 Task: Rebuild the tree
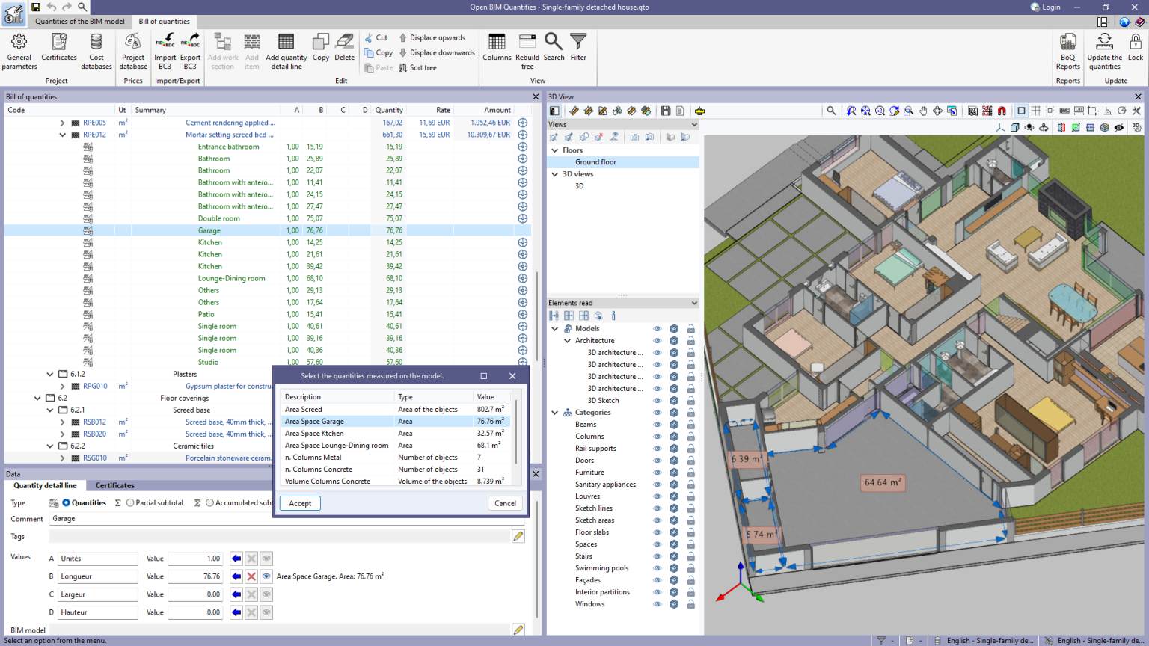(527, 51)
